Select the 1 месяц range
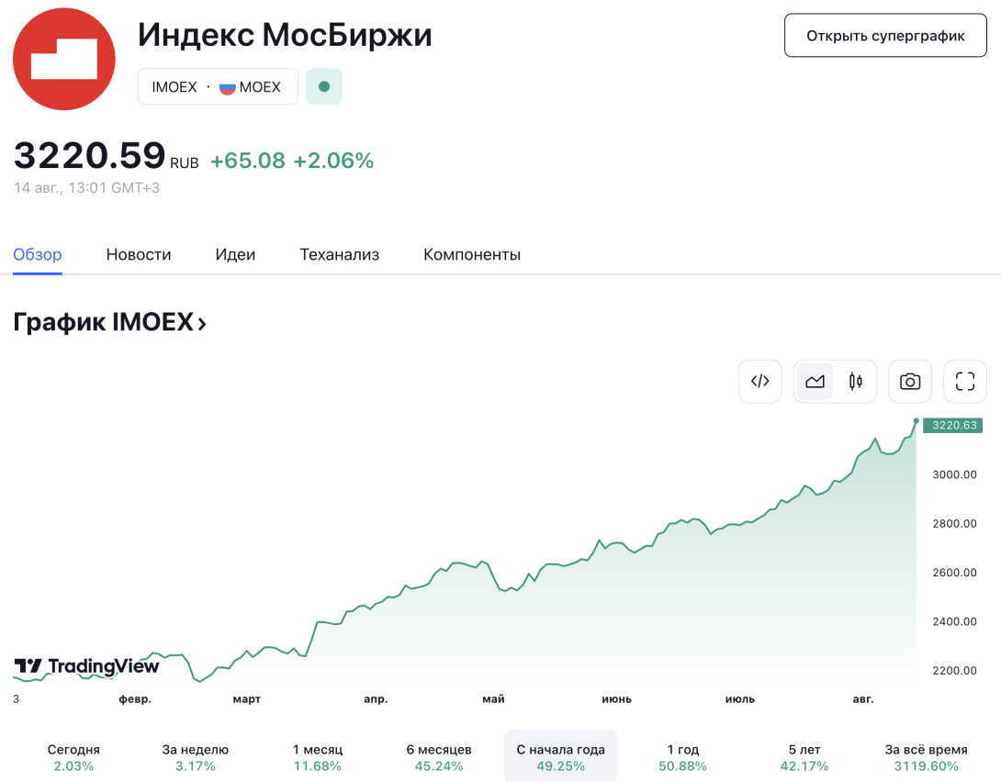Image resolution: width=1001 pixels, height=781 pixels. 317,757
